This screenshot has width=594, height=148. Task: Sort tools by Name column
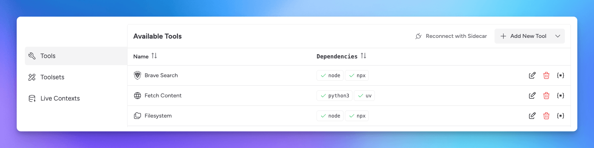coord(154,56)
